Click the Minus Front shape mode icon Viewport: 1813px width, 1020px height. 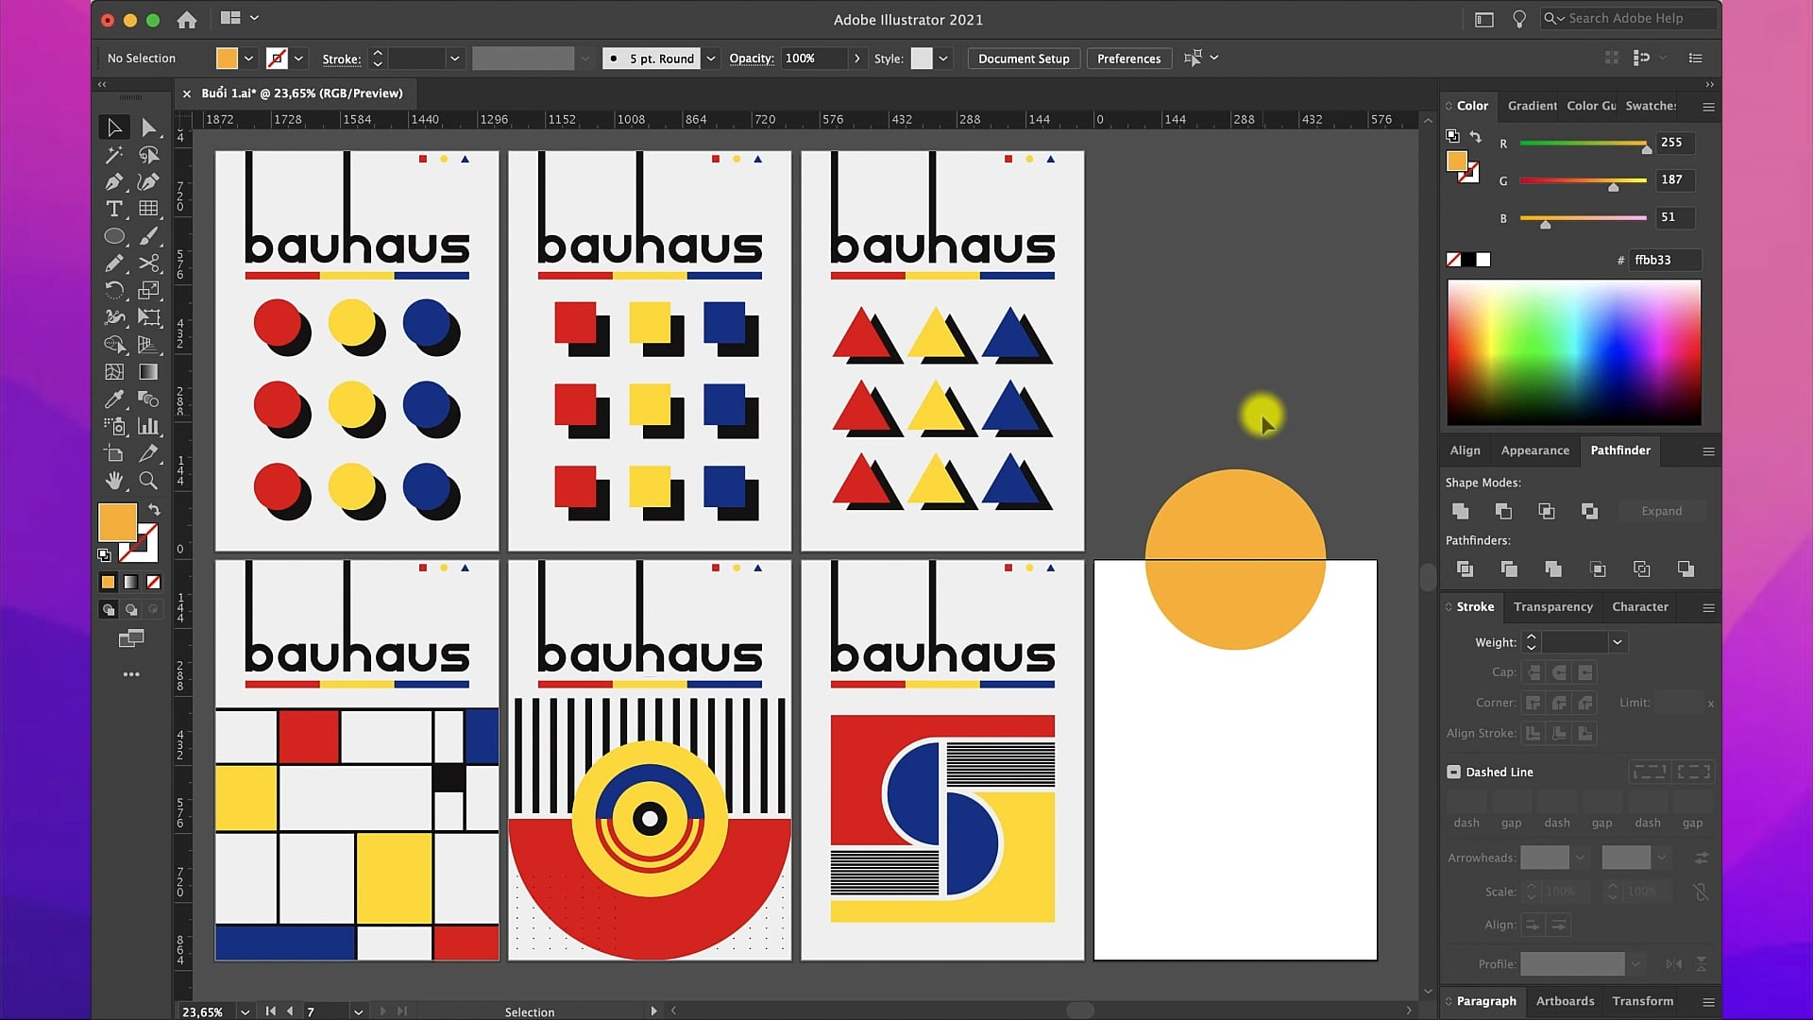pos(1503,511)
